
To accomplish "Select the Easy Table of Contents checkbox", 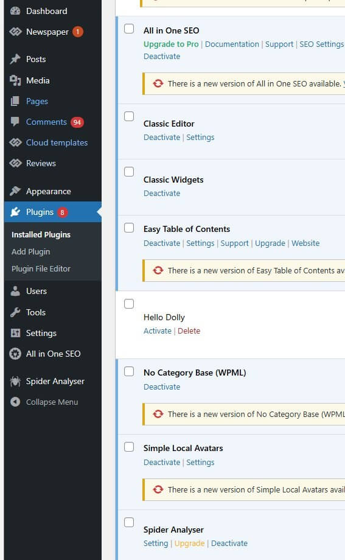I will click(129, 228).
